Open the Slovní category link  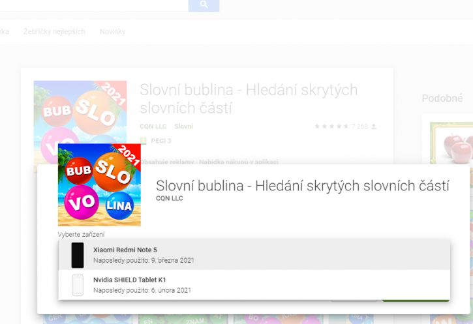[x=183, y=126]
